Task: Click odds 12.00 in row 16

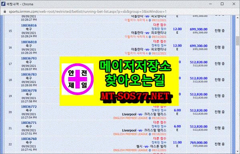Action: (177, 46)
